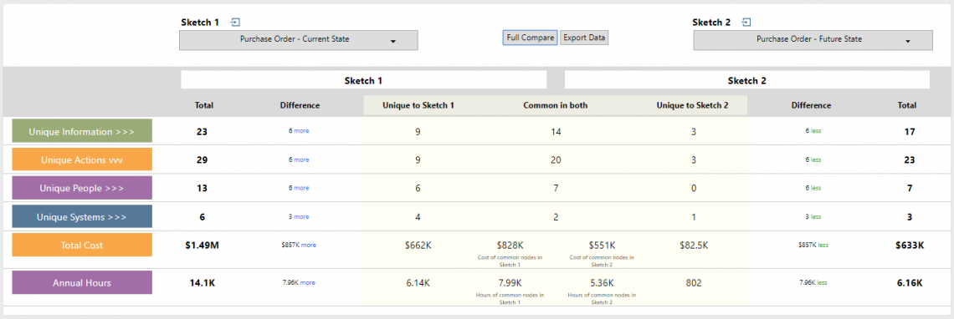Select Sketch 2 annual hours 6.16K
The width and height of the screenshot is (954, 319).
click(x=910, y=282)
